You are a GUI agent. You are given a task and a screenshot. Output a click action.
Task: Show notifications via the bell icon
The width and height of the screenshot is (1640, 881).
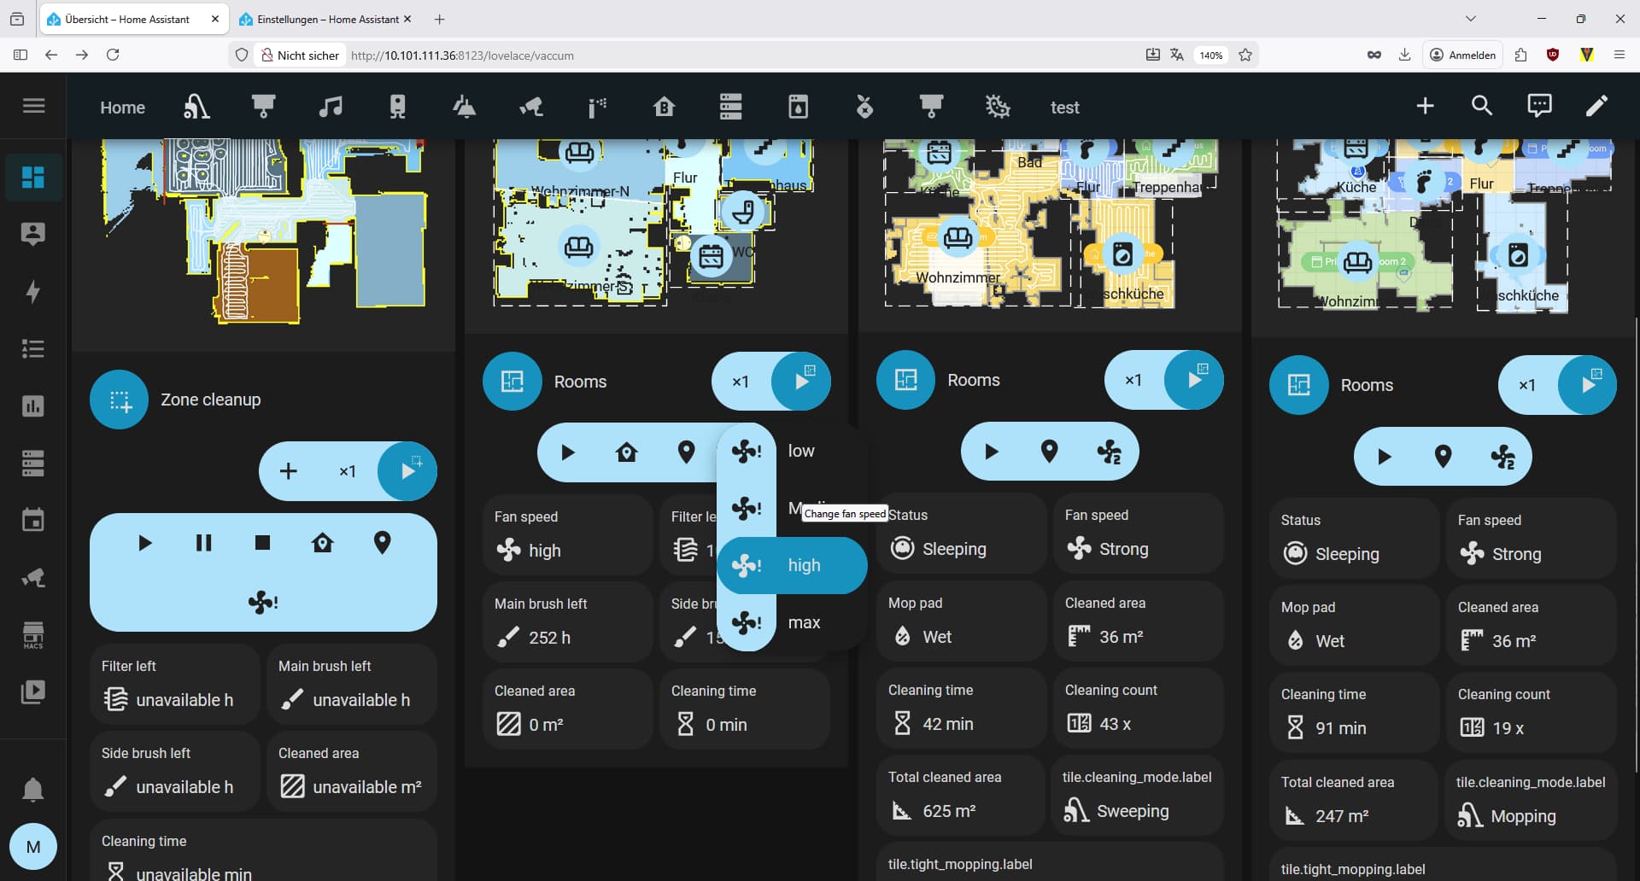point(33,790)
